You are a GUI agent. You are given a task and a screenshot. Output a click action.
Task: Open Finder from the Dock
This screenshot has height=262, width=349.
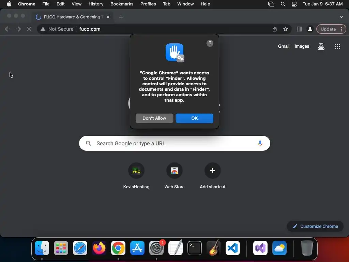click(42, 248)
